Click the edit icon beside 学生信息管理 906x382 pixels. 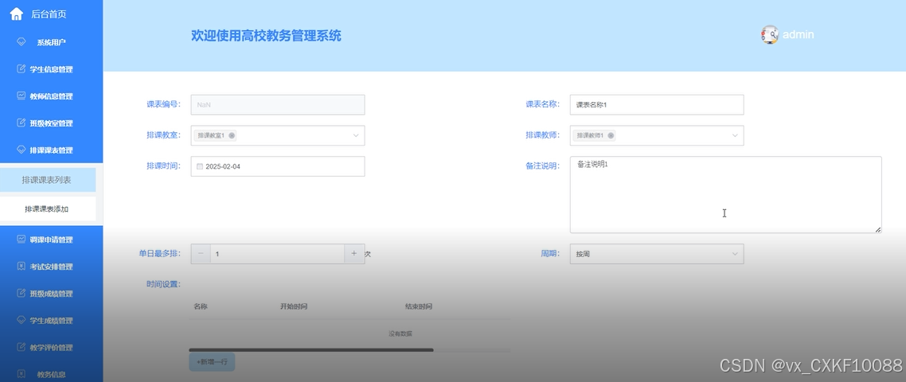click(x=21, y=68)
